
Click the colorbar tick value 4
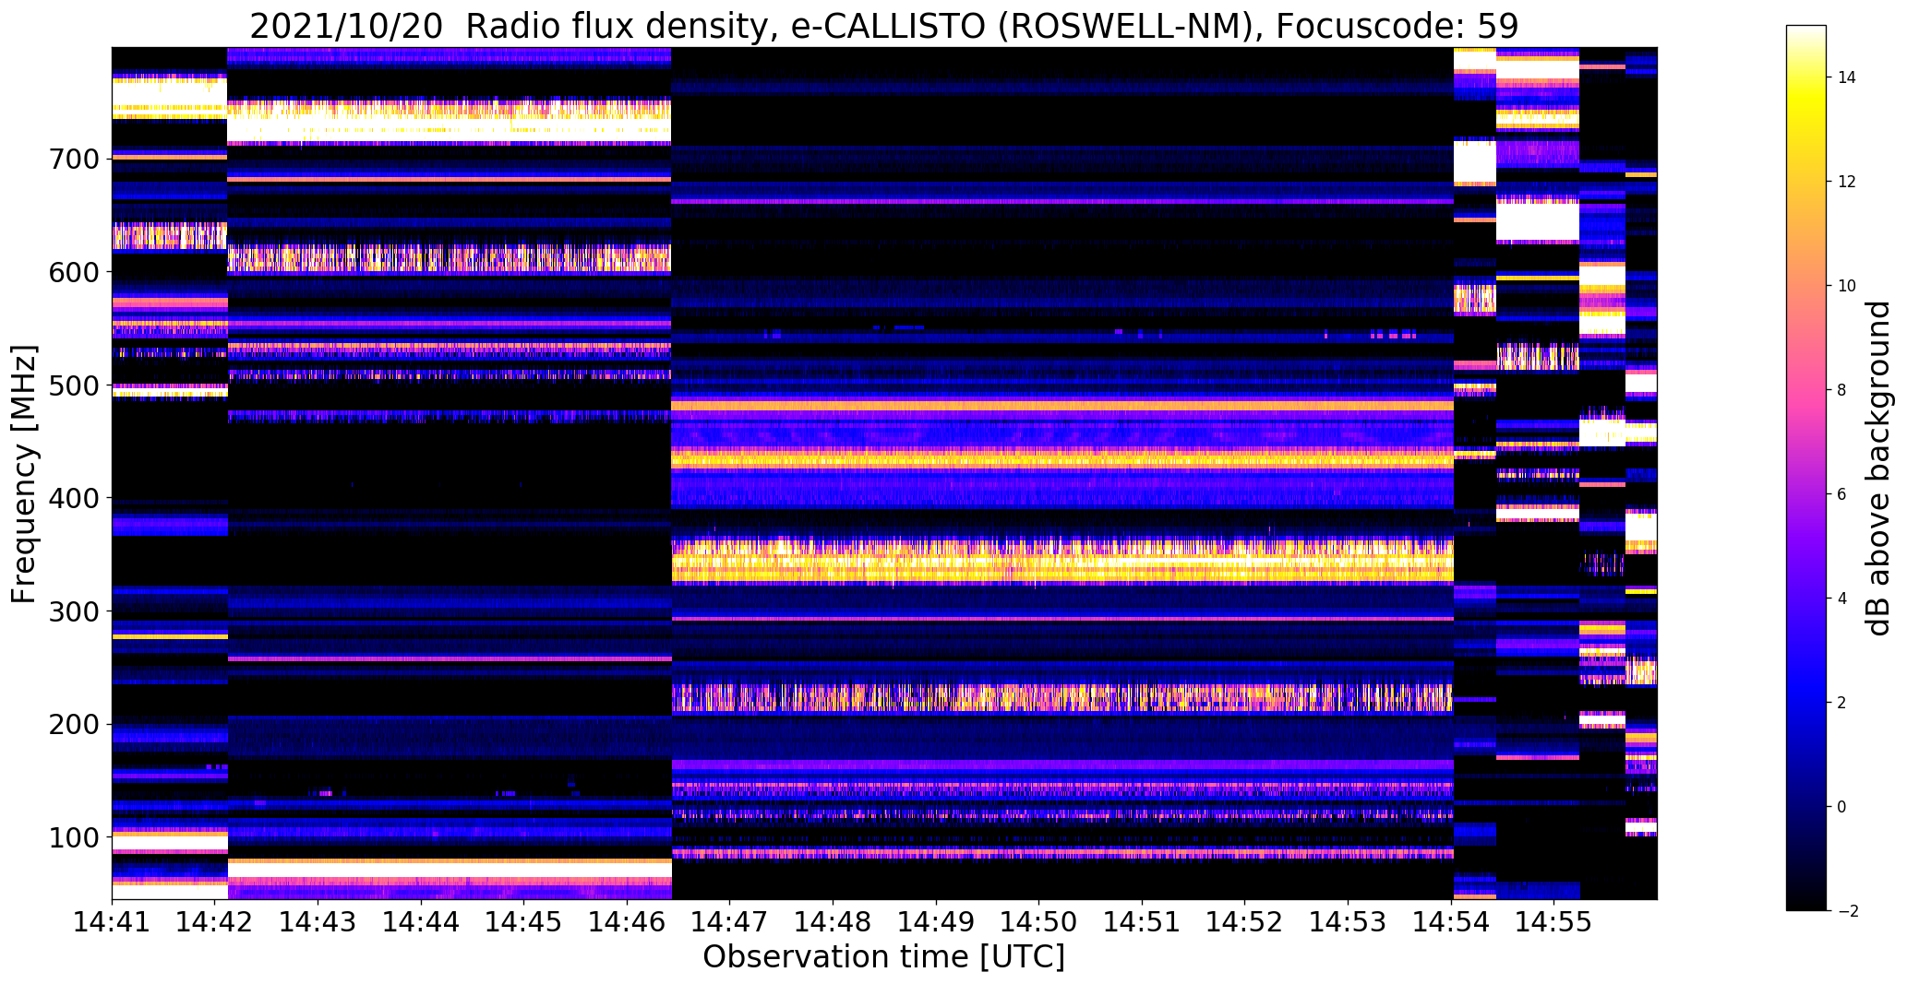[1842, 599]
